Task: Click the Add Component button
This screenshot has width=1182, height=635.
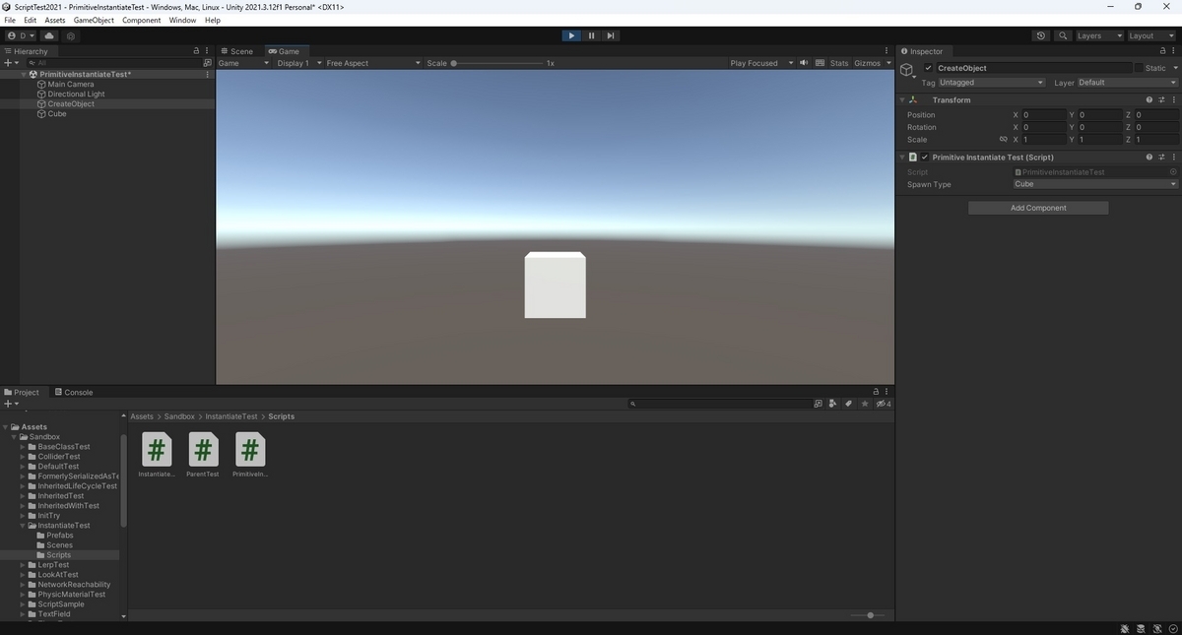Action: click(x=1038, y=208)
